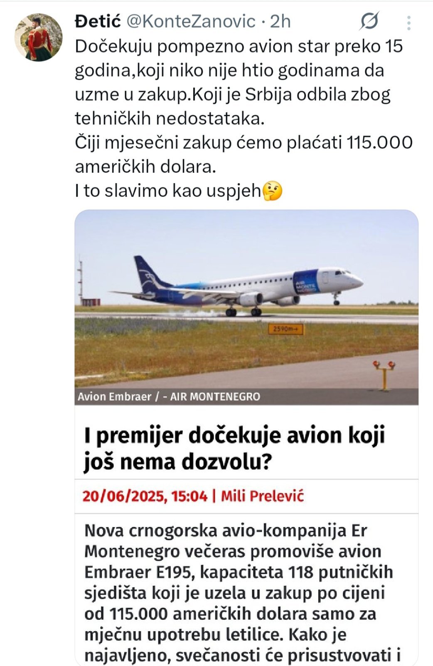Click the thinking face emoji in the tweet
433x666 pixels.
tap(273, 191)
